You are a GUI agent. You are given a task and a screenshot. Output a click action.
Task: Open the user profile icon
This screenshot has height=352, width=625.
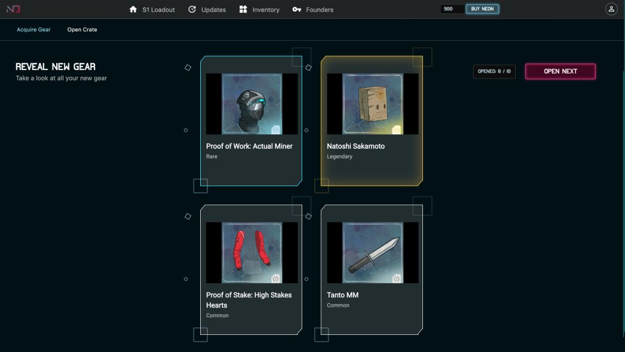[611, 9]
